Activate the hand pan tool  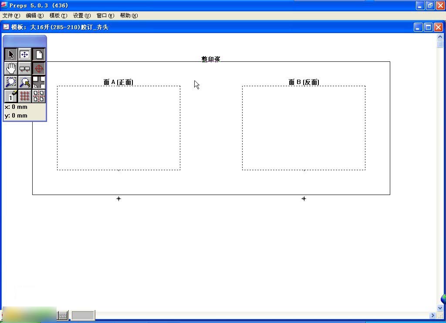(11, 68)
